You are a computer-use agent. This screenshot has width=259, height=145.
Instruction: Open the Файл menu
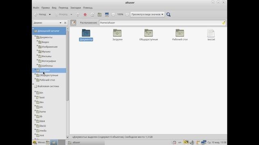[x=36, y=8]
